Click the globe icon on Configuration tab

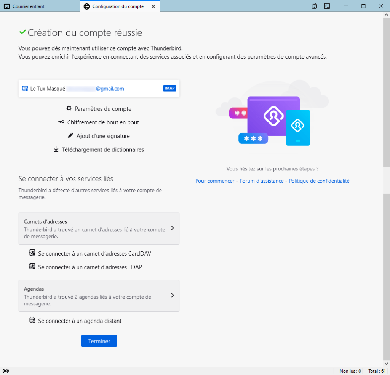[86, 6]
